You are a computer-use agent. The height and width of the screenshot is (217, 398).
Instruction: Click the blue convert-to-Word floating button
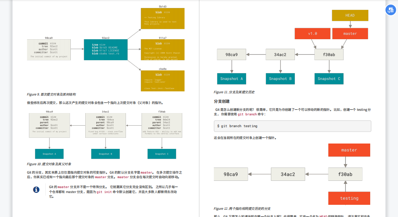pos(391,10)
